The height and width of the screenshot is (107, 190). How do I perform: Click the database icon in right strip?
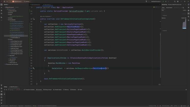click(189, 10)
